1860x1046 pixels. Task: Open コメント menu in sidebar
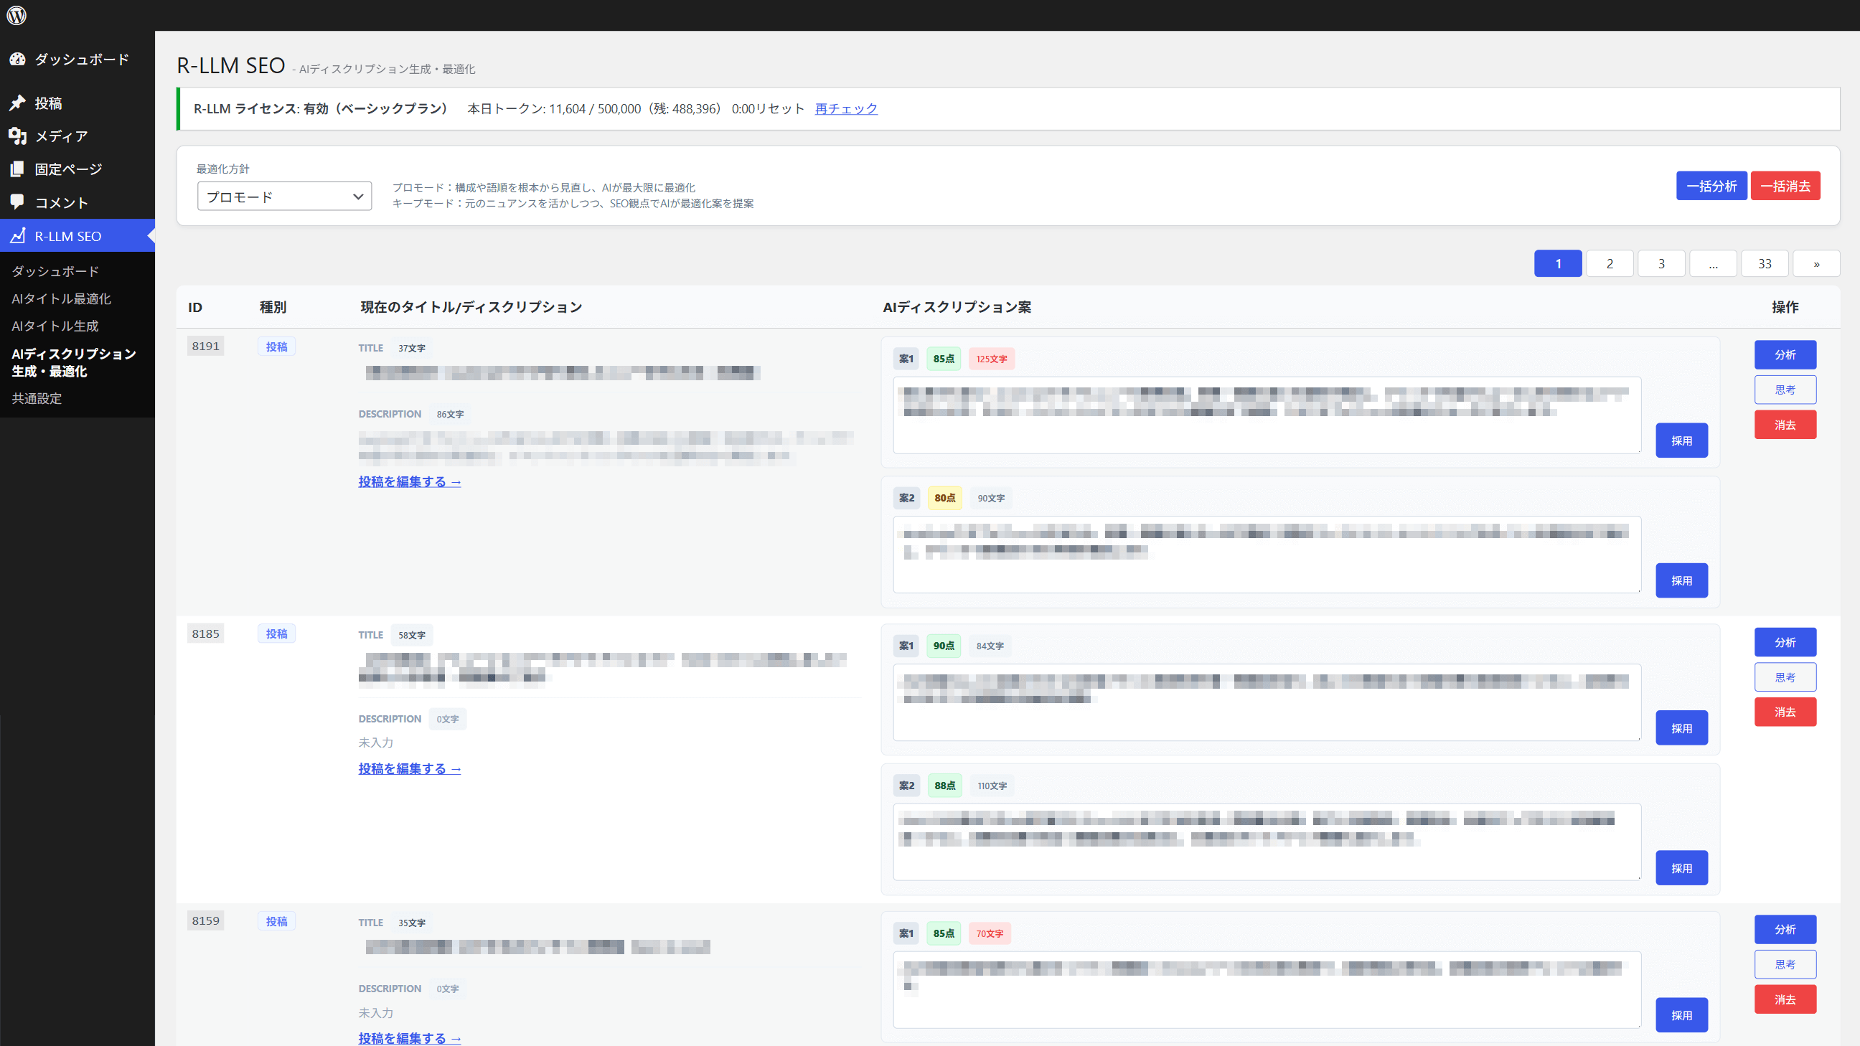pyautogui.click(x=77, y=202)
